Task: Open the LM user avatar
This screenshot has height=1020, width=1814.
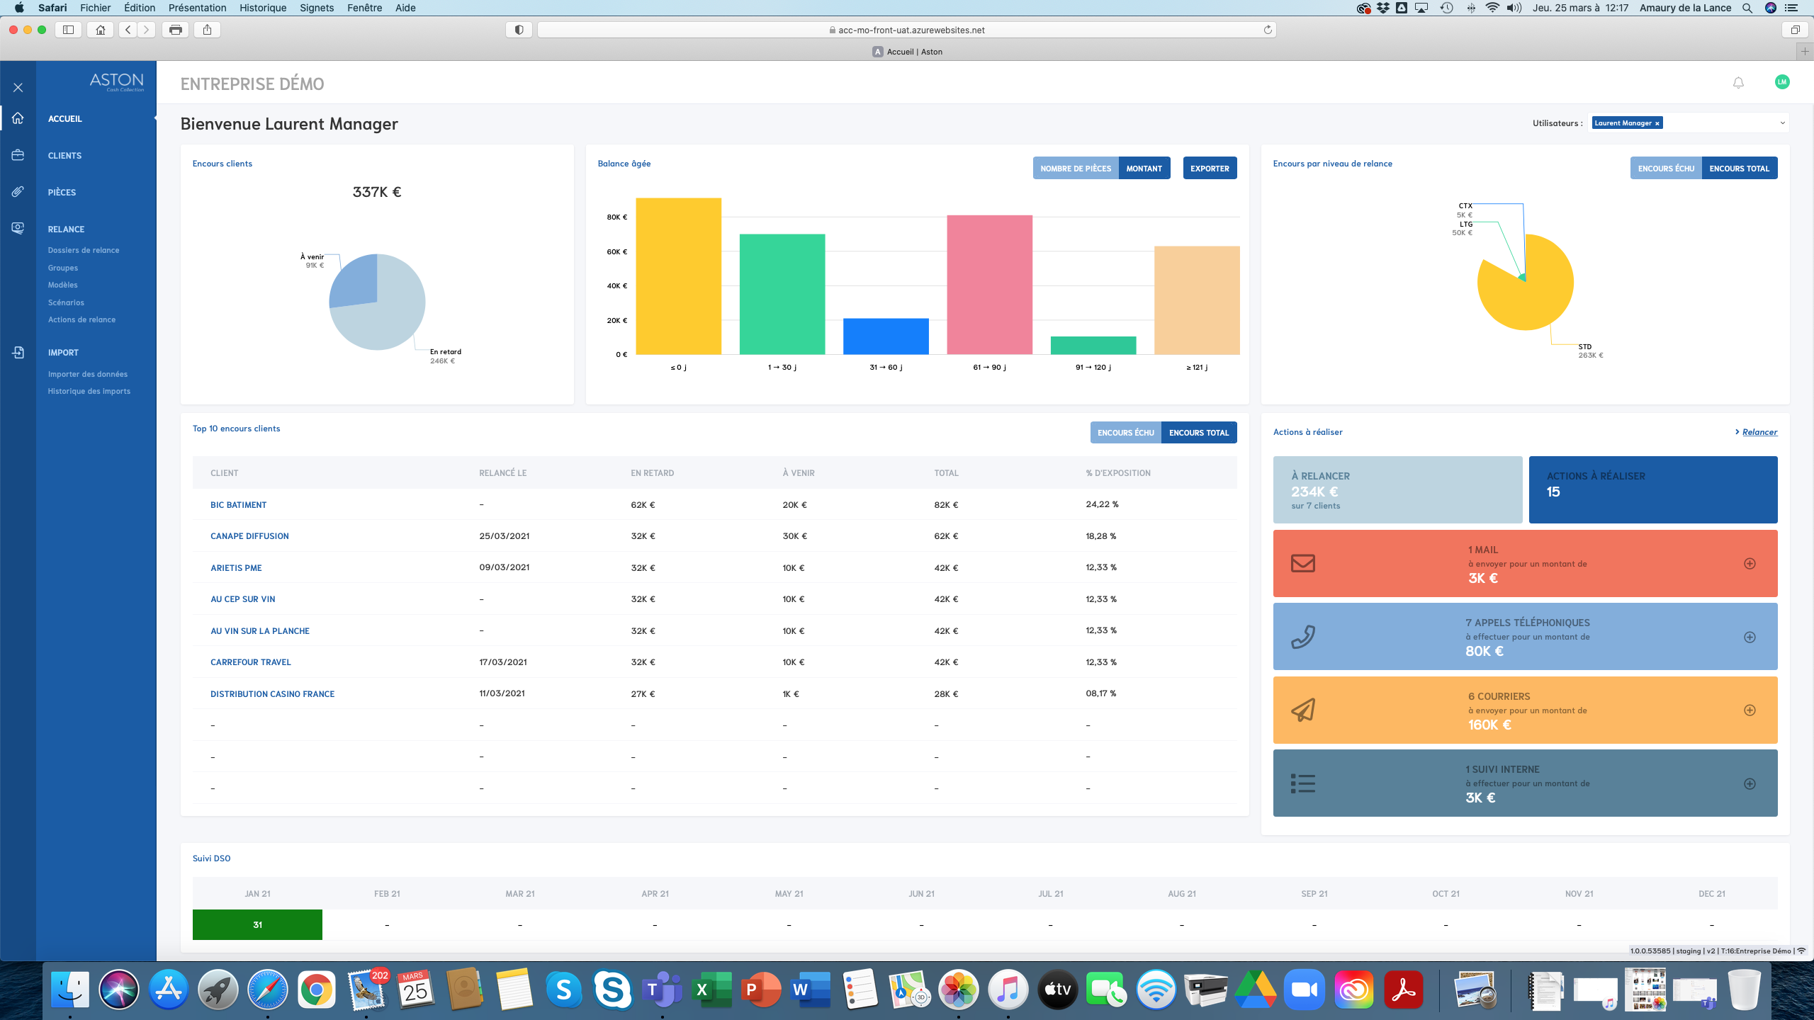Action: 1784,81
